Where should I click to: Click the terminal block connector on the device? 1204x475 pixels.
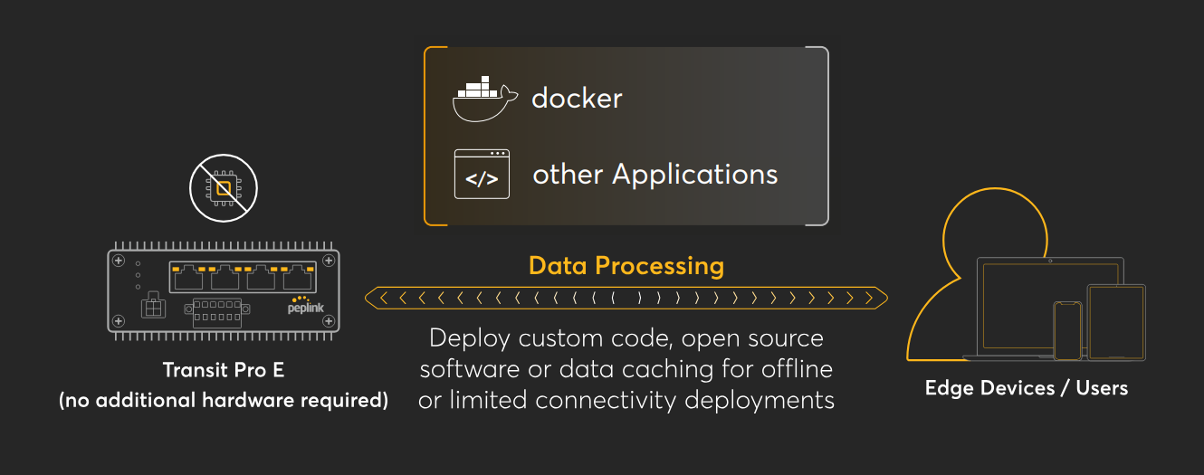tap(215, 313)
